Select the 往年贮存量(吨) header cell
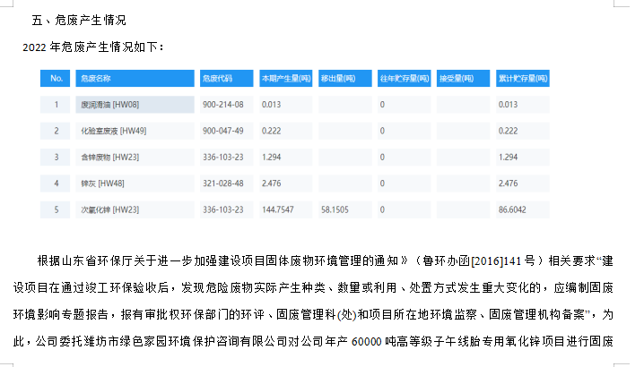 pos(401,79)
